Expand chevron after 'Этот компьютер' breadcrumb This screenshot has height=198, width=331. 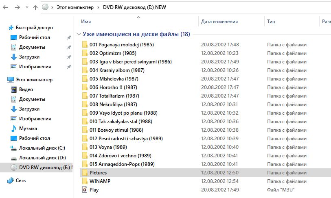99,7
